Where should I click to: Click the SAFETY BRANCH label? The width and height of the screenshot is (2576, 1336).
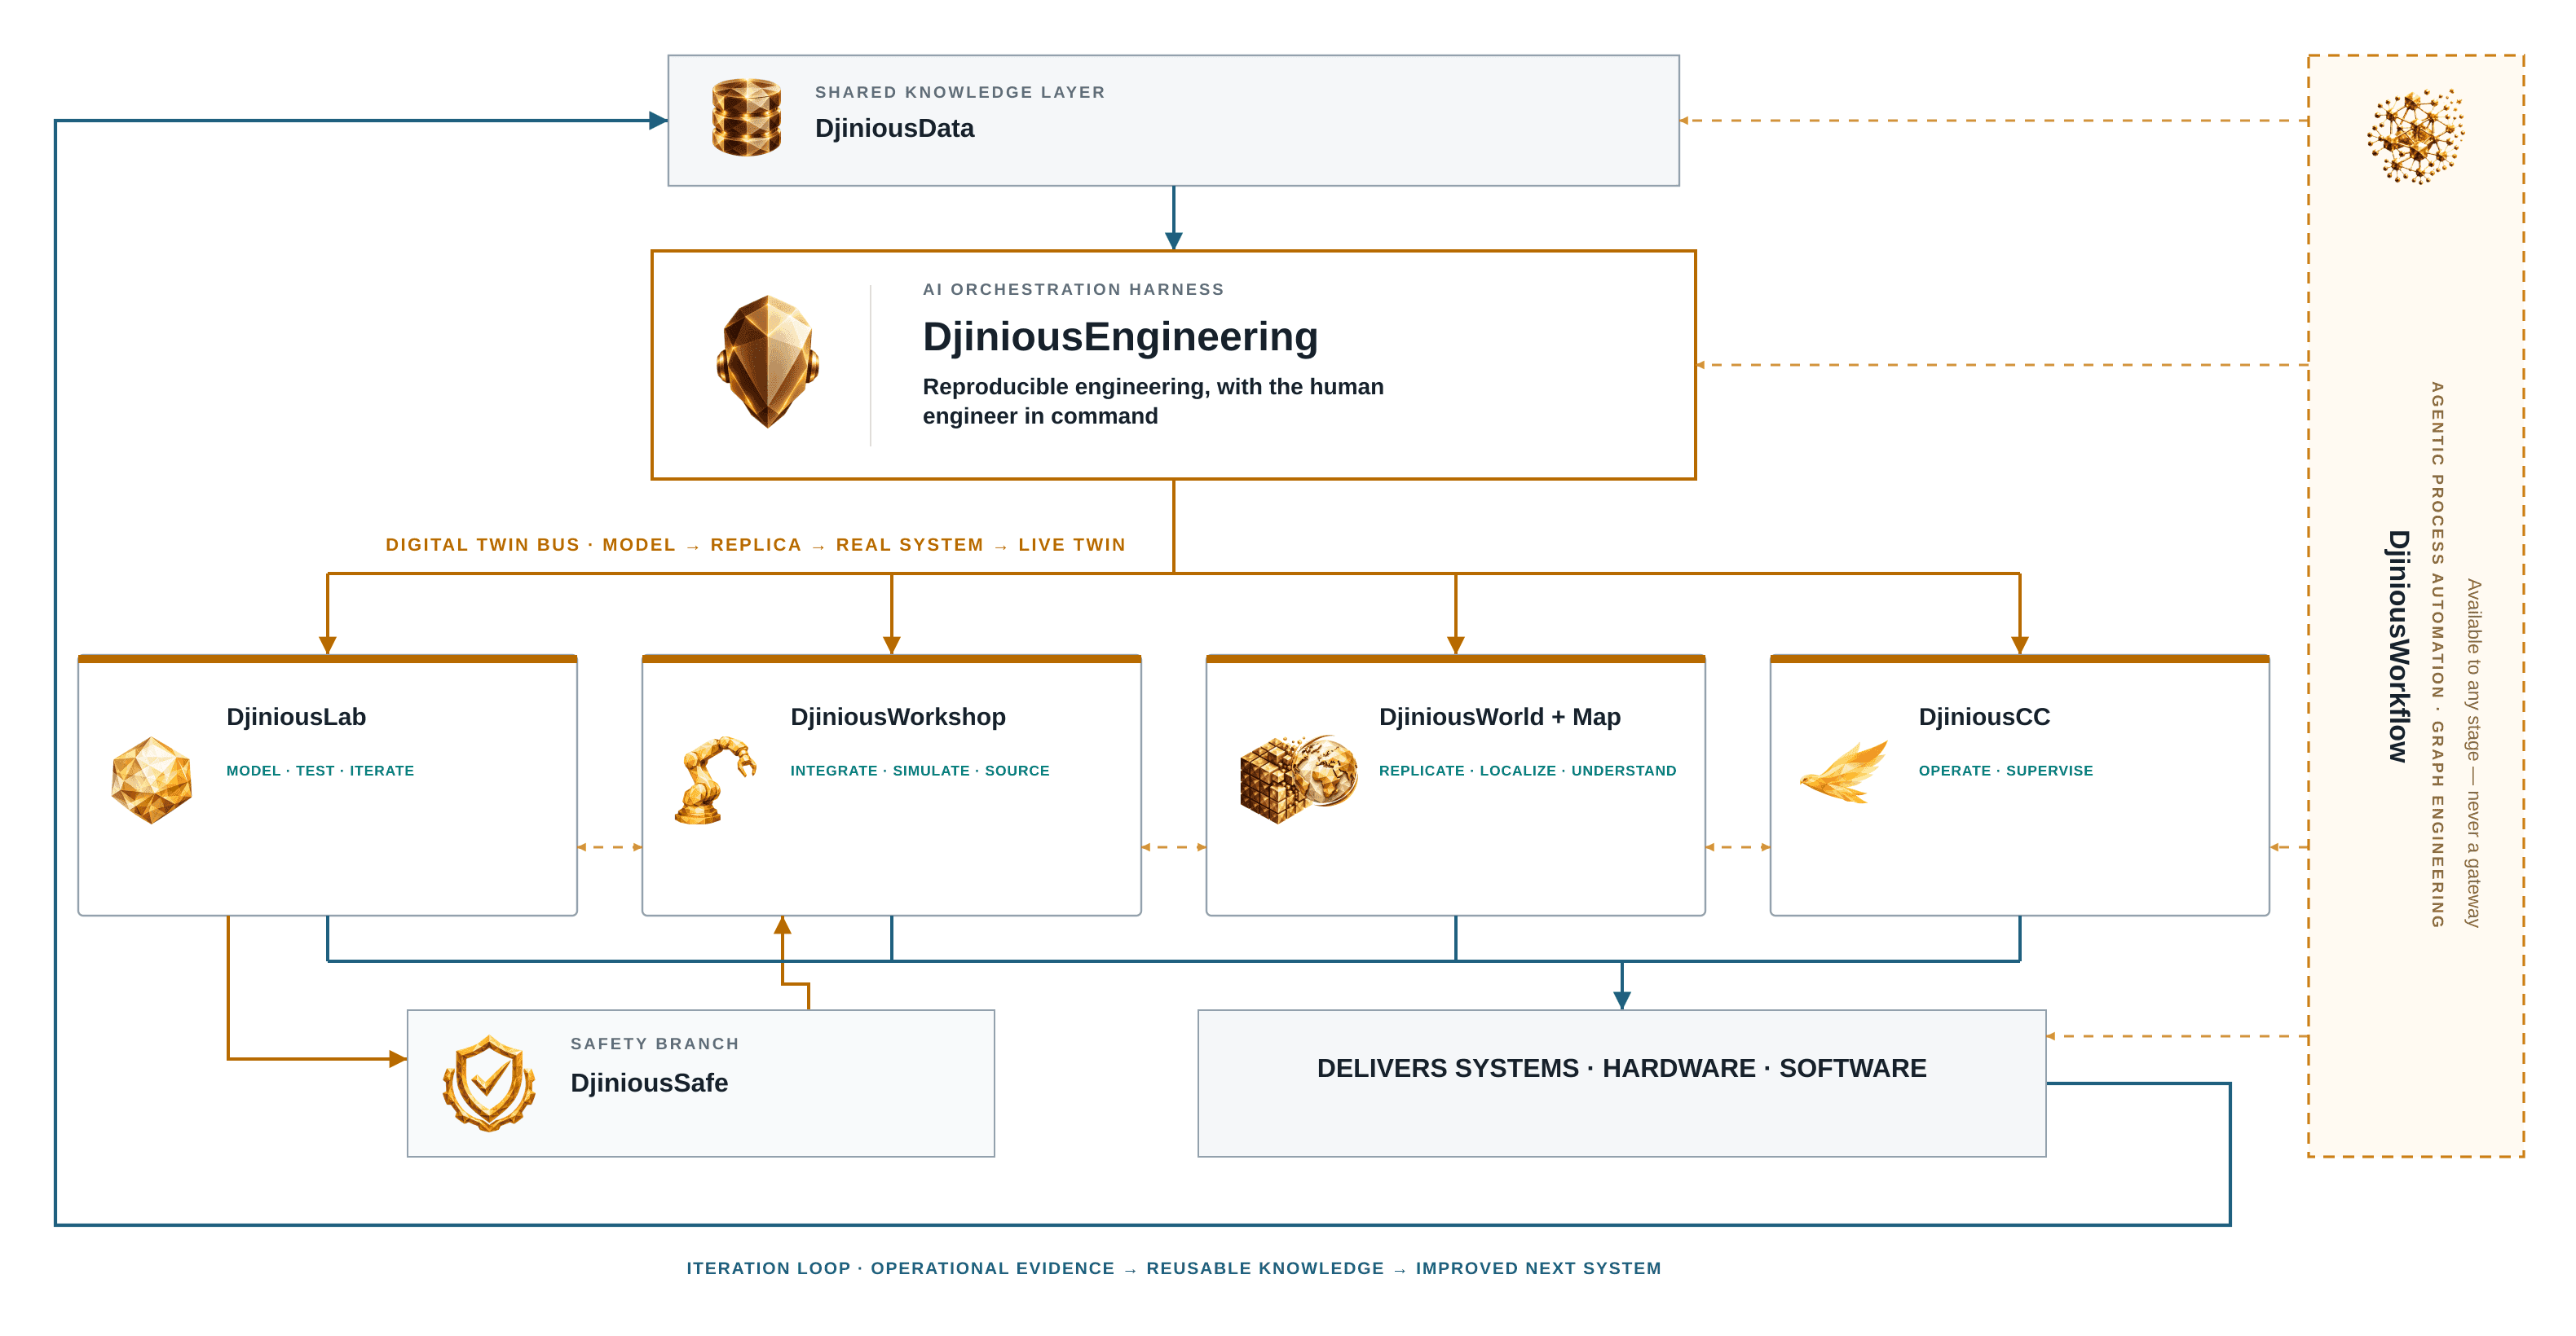(x=655, y=1044)
